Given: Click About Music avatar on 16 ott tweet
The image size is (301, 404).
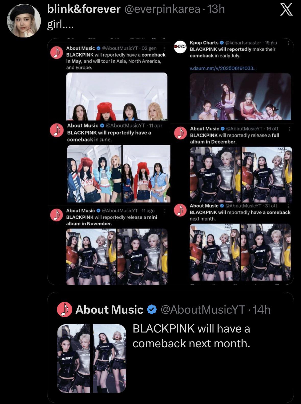Looking at the screenshot, I should tap(180, 133).
